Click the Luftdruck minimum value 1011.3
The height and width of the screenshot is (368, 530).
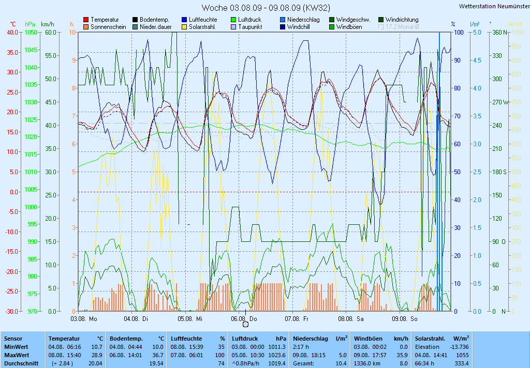point(277,347)
